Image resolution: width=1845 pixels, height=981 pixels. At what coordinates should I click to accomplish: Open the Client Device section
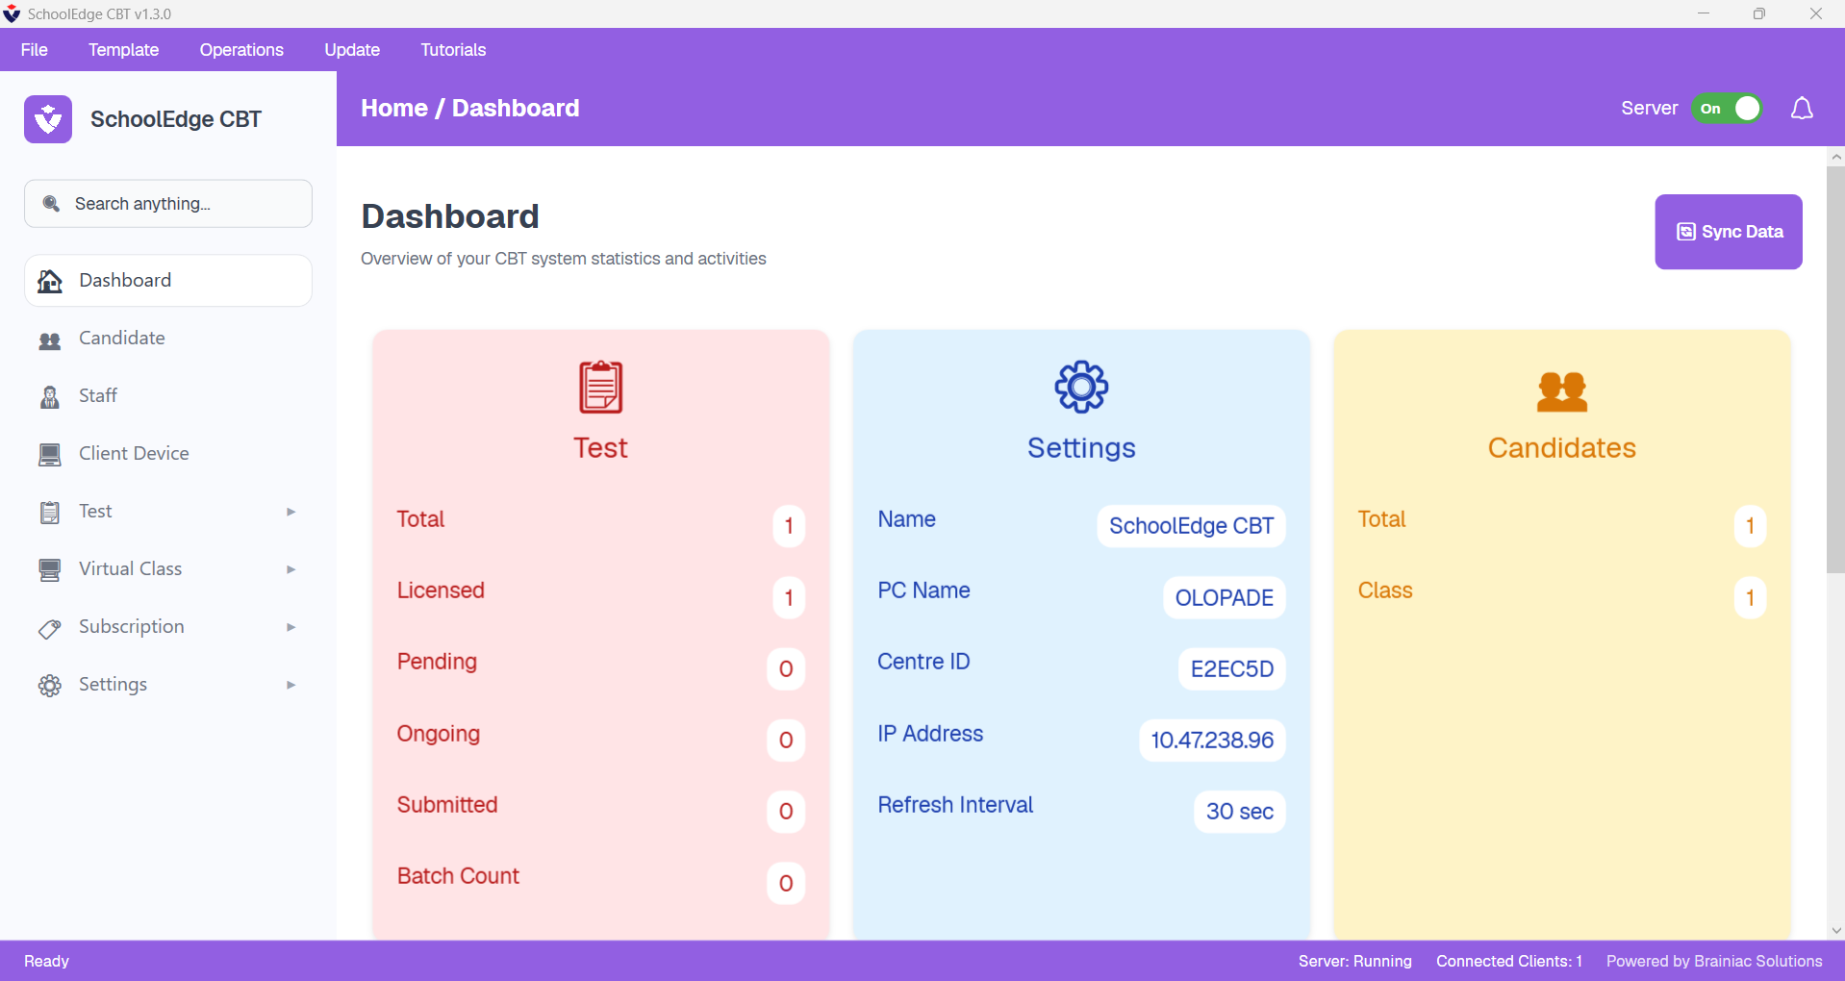tap(168, 454)
